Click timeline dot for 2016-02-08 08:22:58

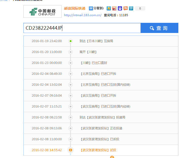[70, 117]
